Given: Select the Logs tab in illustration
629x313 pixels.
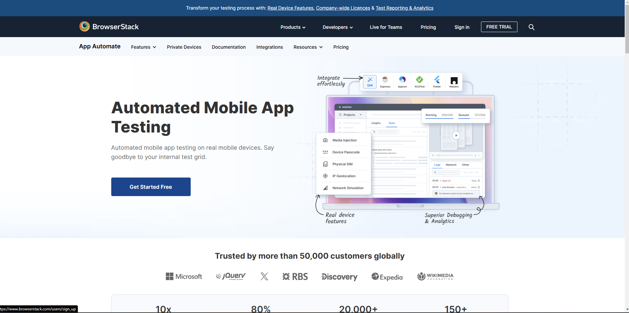Looking at the screenshot, I should click(x=437, y=165).
